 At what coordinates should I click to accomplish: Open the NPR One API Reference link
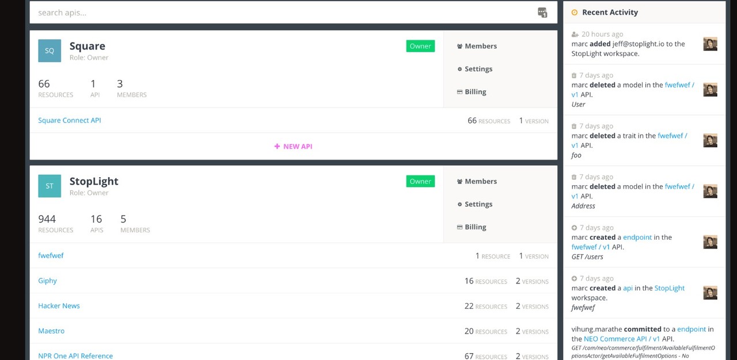pyautogui.click(x=75, y=356)
